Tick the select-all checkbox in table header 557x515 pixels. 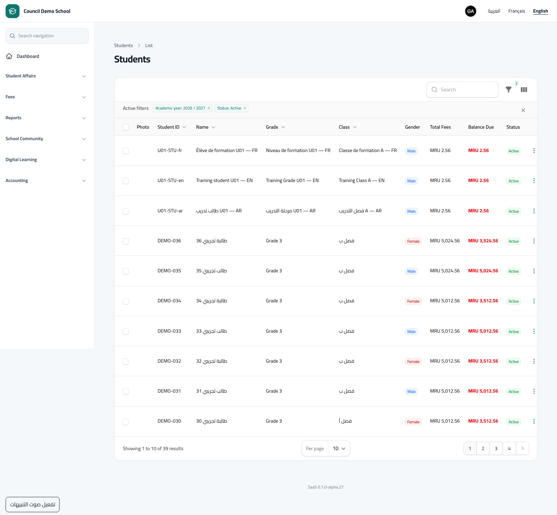click(126, 127)
